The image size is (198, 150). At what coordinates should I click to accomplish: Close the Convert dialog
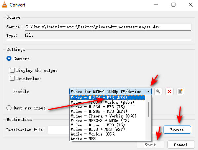[x=191, y=5]
